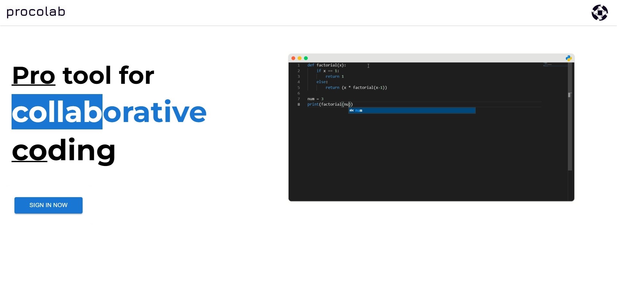
Task: Click the return 1 statement on line 3
Action: point(334,76)
